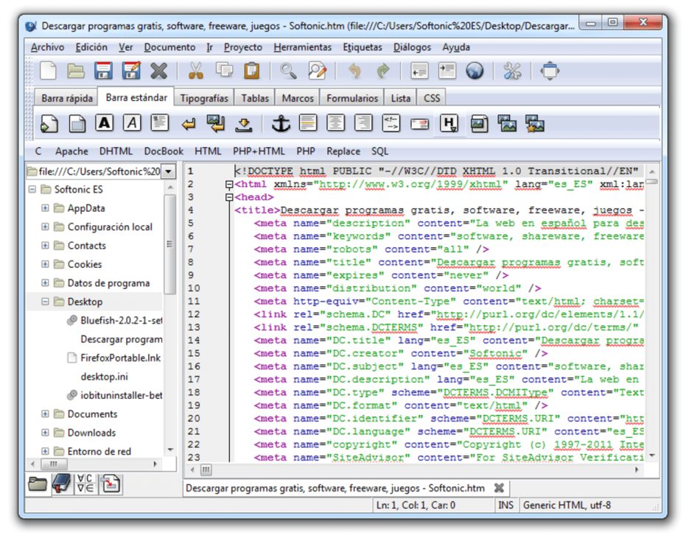Screen dimensions: 700x546
Task: Insert an anchor with the anchor icon
Action: pyautogui.click(x=281, y=124)
